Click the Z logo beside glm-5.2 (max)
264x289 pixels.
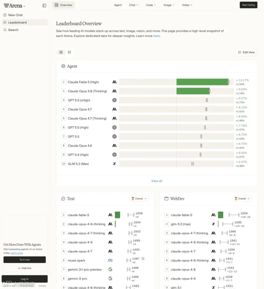tap(213, 224)
